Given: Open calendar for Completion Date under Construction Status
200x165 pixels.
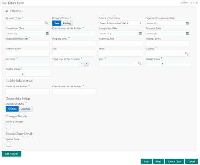Looking at the screenshot, I should [x=140, y=33].
